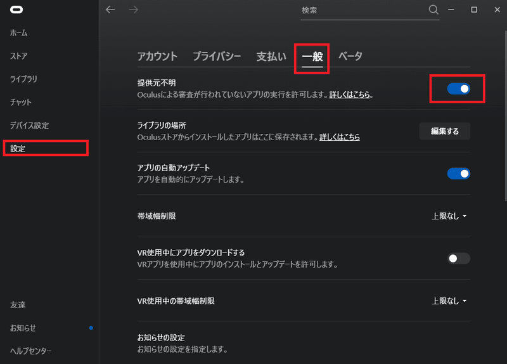
Task: Switch to the アカウント tab
Action: click(x=157, y=56)
